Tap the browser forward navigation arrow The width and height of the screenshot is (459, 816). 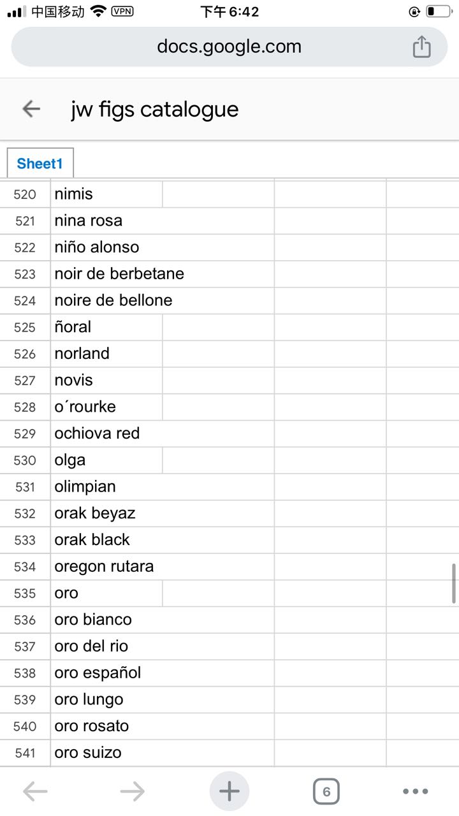click(x=132, y=792)
